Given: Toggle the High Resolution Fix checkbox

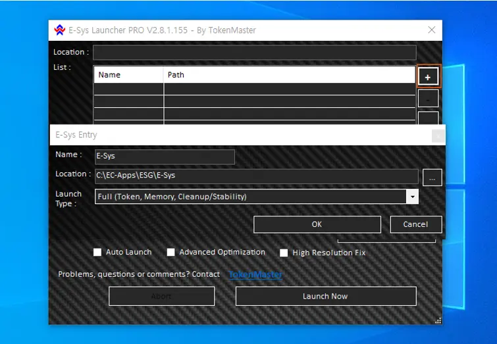Looking at the screenshot, I should coord(284,253).
